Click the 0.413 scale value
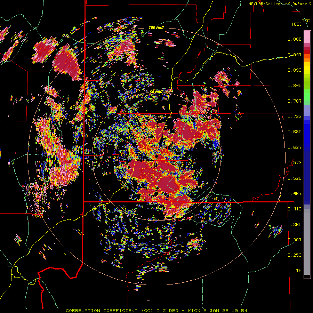 [295, 209]
